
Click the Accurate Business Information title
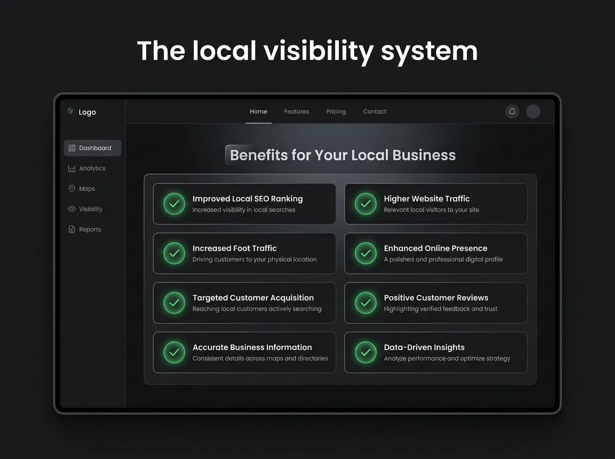(252, 347)
